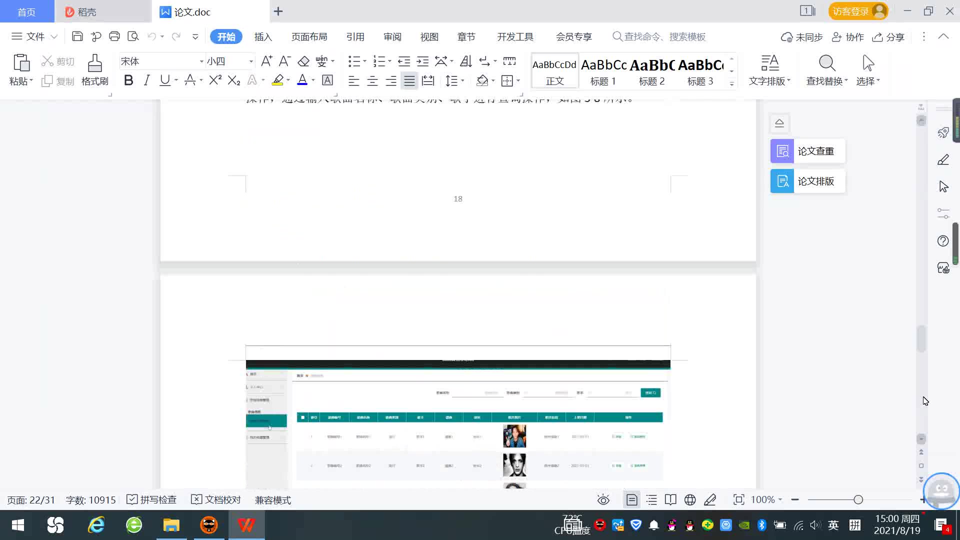Open Print Preview icon
This screenshot has width=960, height=540.
pyautogui.click(x=133, y=36)
